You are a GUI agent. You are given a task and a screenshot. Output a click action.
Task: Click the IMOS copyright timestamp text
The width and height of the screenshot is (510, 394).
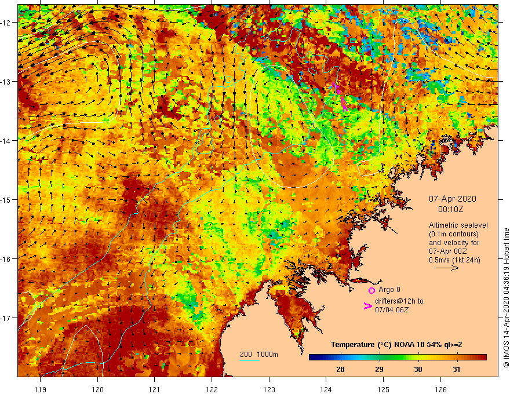point(506,298)
